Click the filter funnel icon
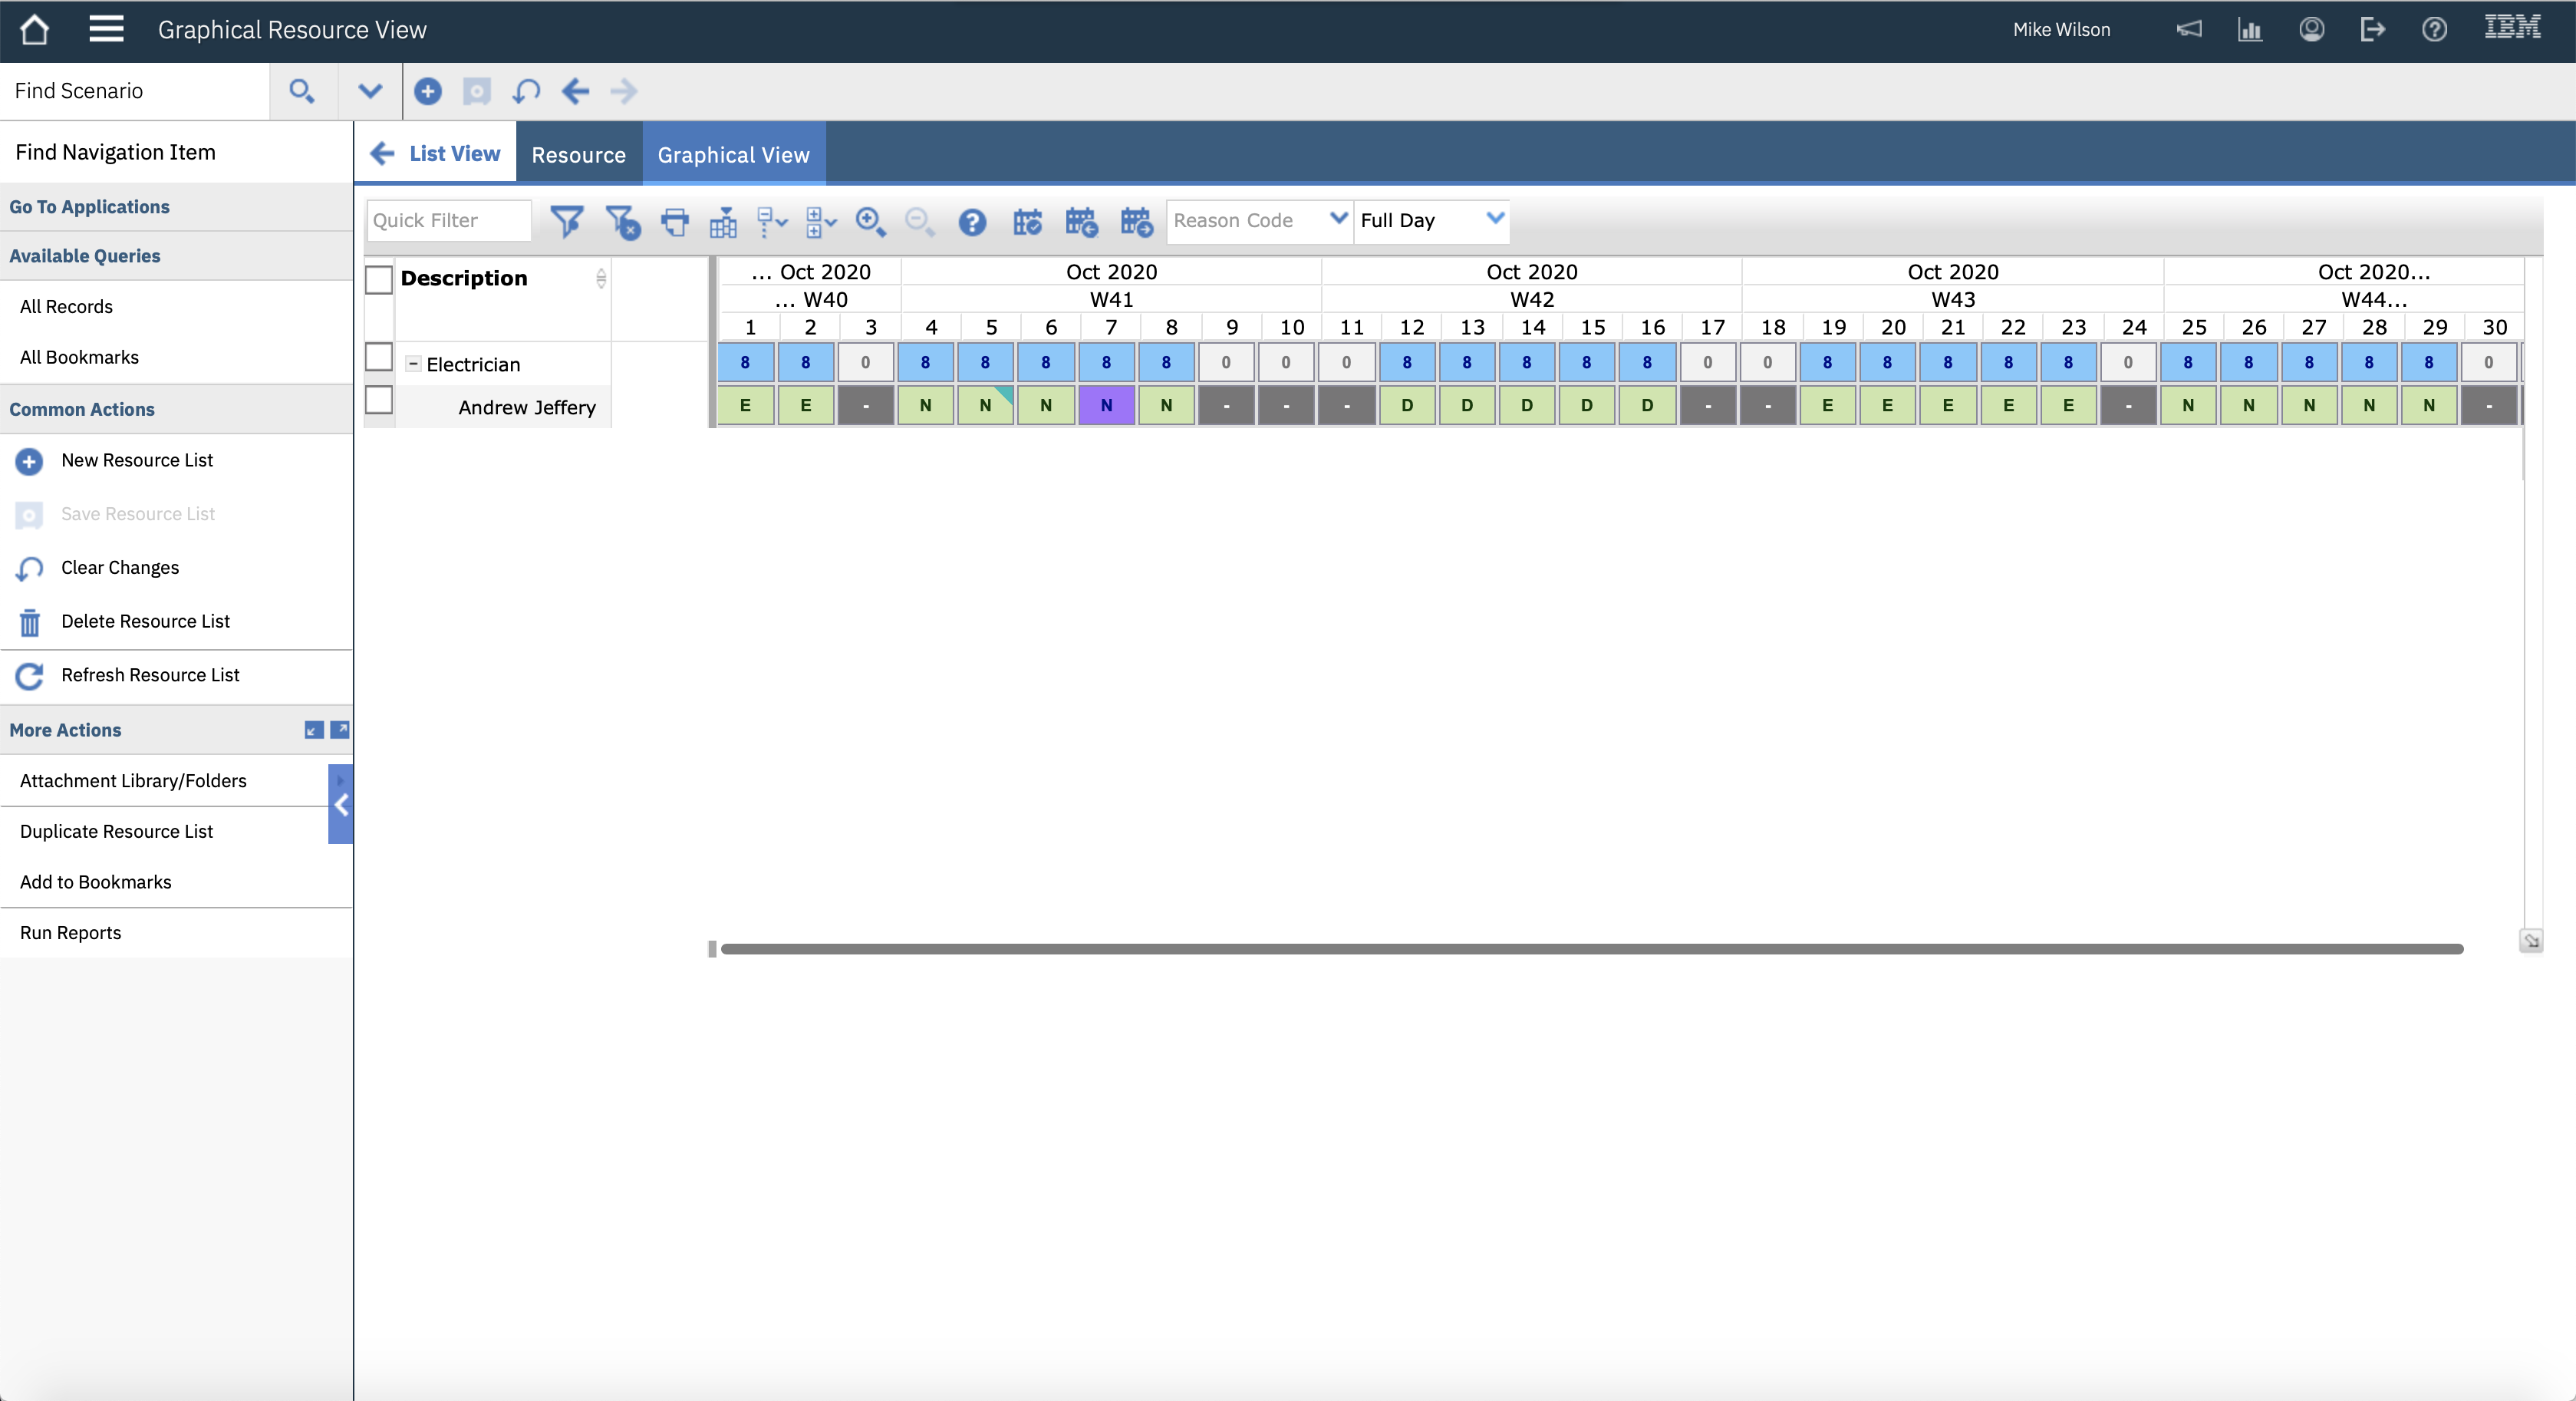The height and width of the screenshot is (1401, 2576). [566, 221]
